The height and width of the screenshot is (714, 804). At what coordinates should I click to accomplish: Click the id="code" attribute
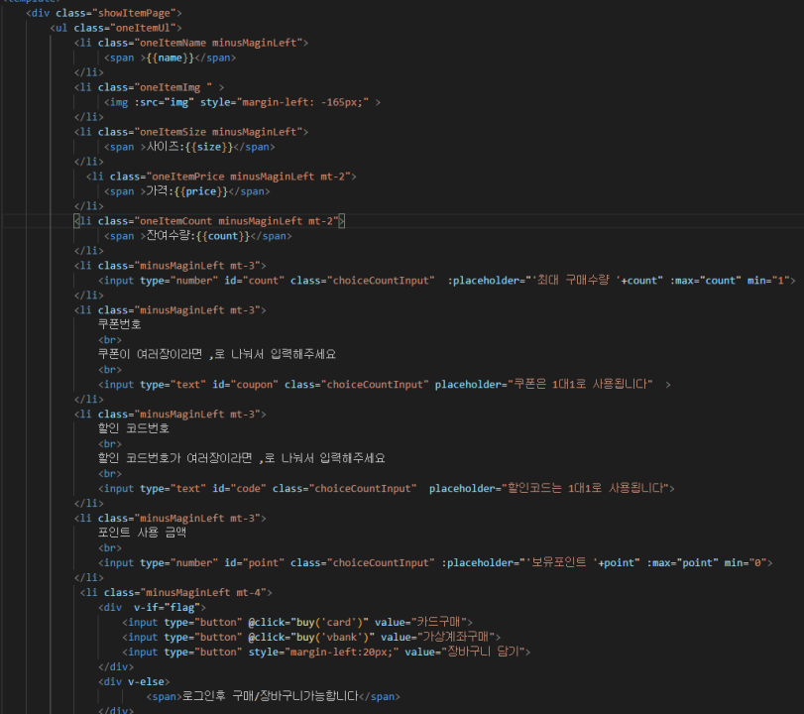point(240,488)
